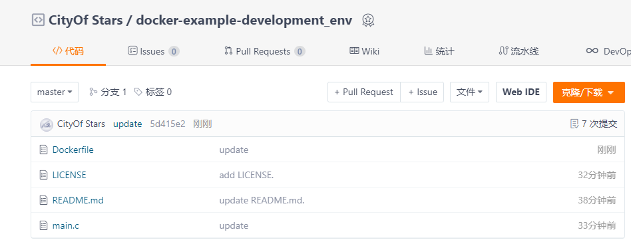Open the branches count (分支 1)
Image resolution: width=631 pixels, height=246 pixels.
coord(108,92)
